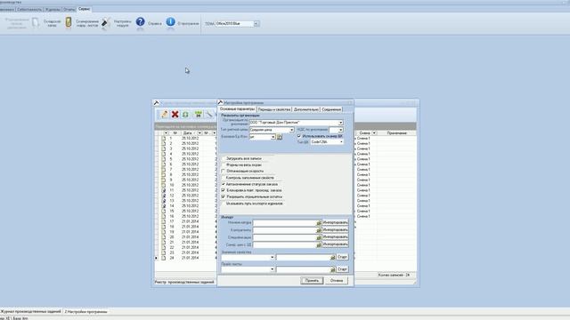Open the Дата column filter dropdown
Screen dimensions: 570x320
pos(199,133)
